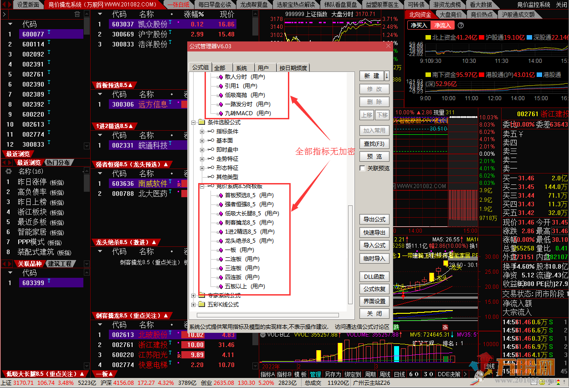Click the 首板预选8_5 formula icon
569x388 pixels.
pos(221,195)
